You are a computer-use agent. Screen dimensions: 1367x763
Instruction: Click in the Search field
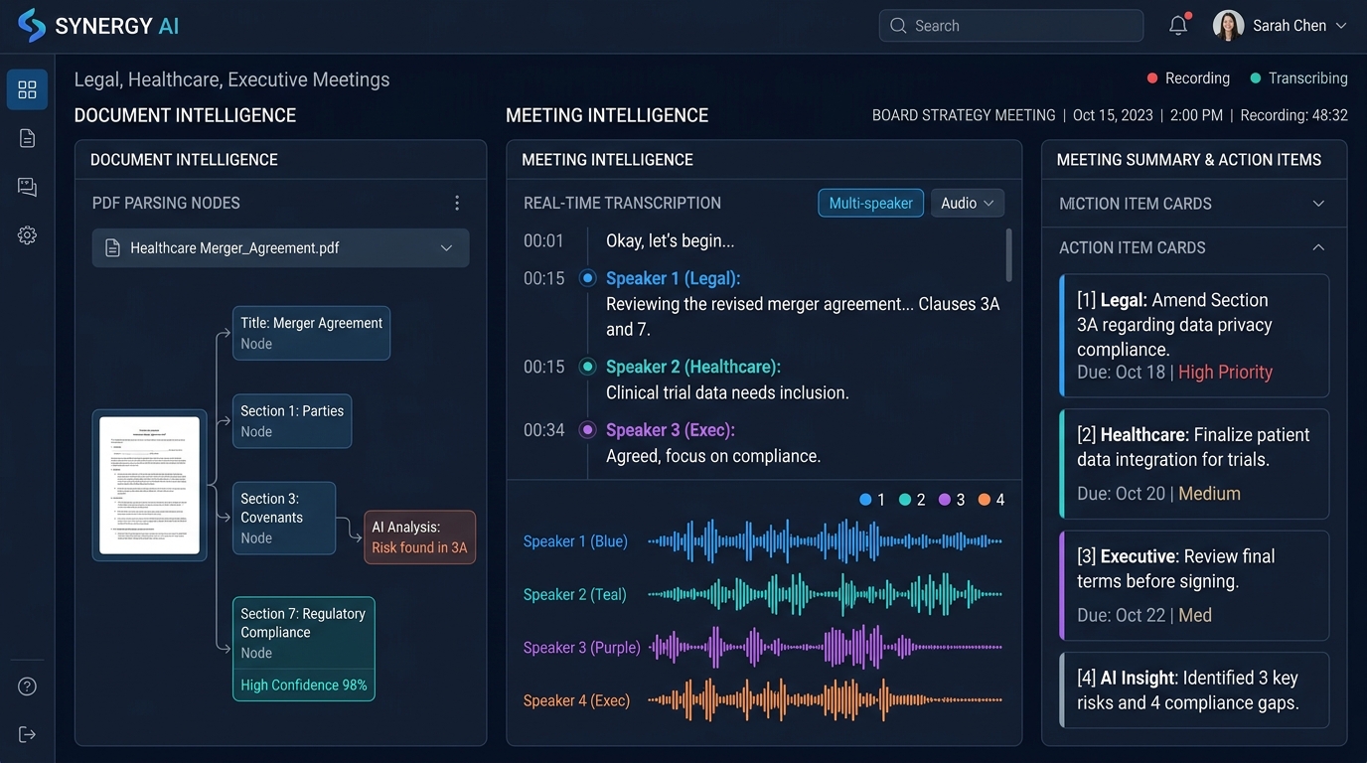[x=1011, y=26]
